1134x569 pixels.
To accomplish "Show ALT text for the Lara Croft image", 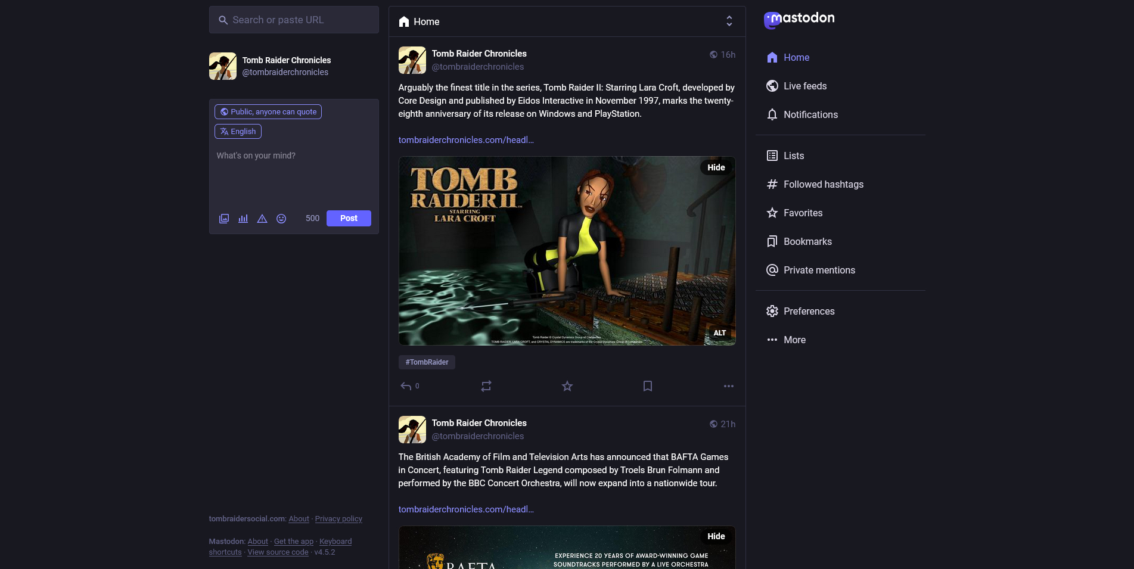I will [x=719, y=333].
